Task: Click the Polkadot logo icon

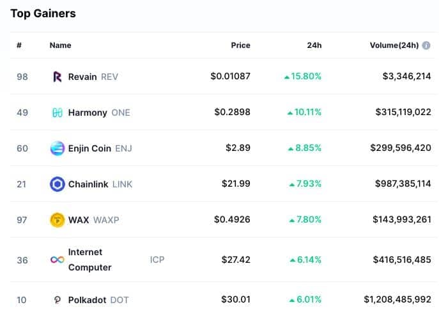Action: coord(57,300)
